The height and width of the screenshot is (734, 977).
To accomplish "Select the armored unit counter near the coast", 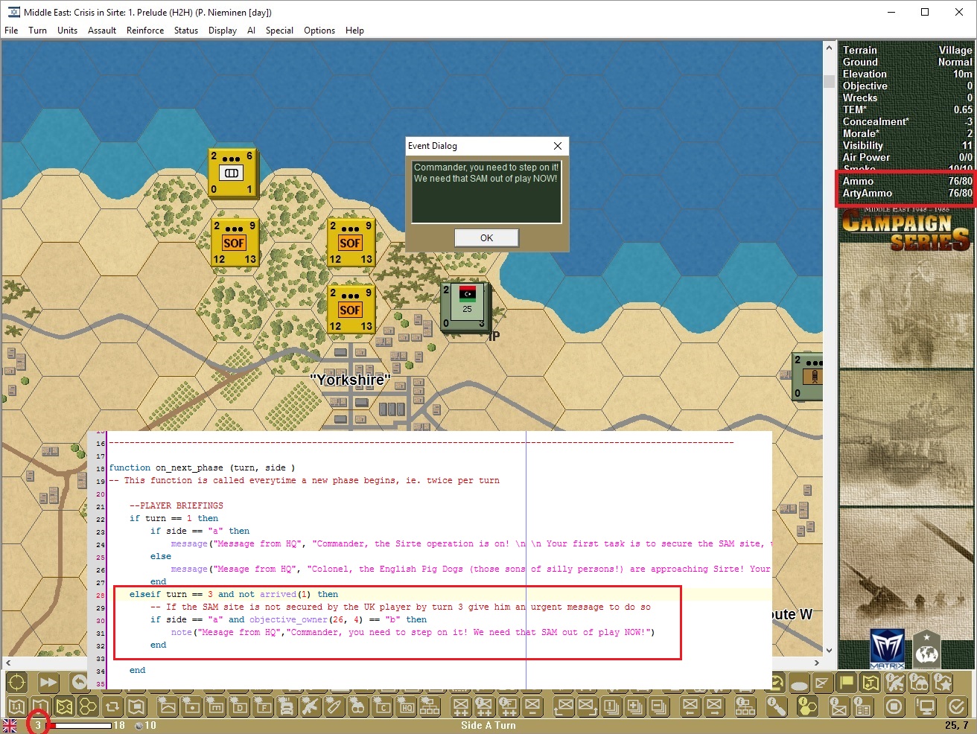I will tap(232, 173).
